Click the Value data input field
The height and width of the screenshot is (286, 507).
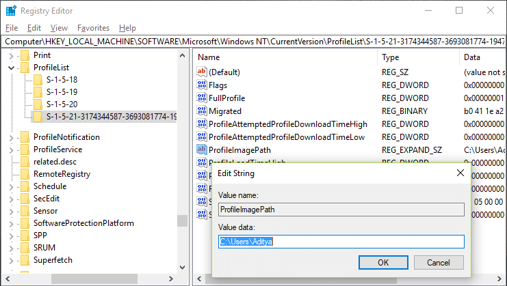341,242
